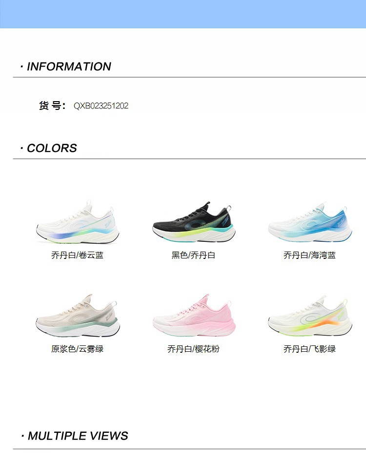Click the 乔丹白/飞影绿 color label
Screen dimensions: 366x469
tap(309, 349)
